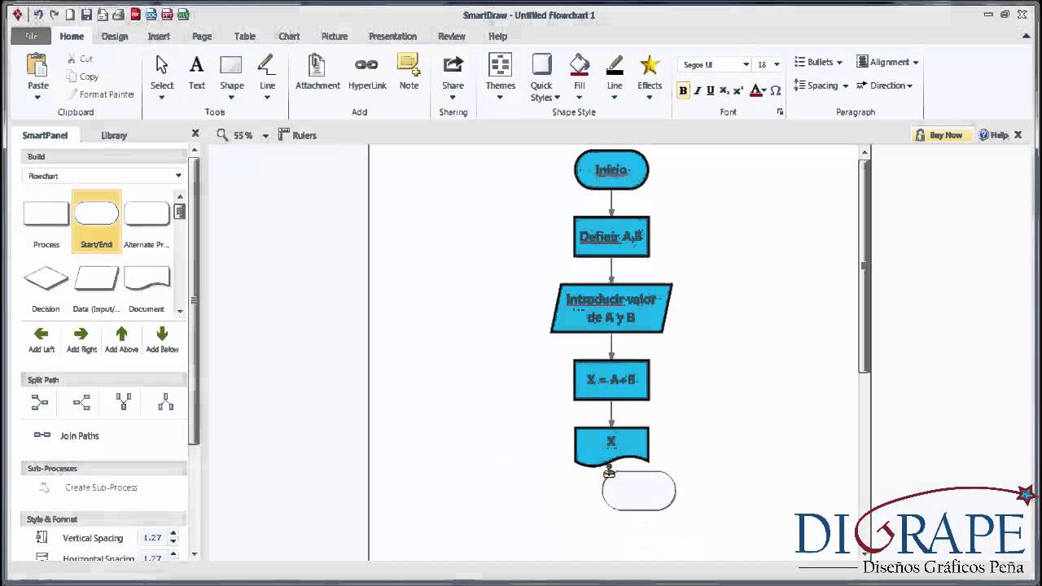Choose the Line drawing tool in Tools group

coord(267,73)
